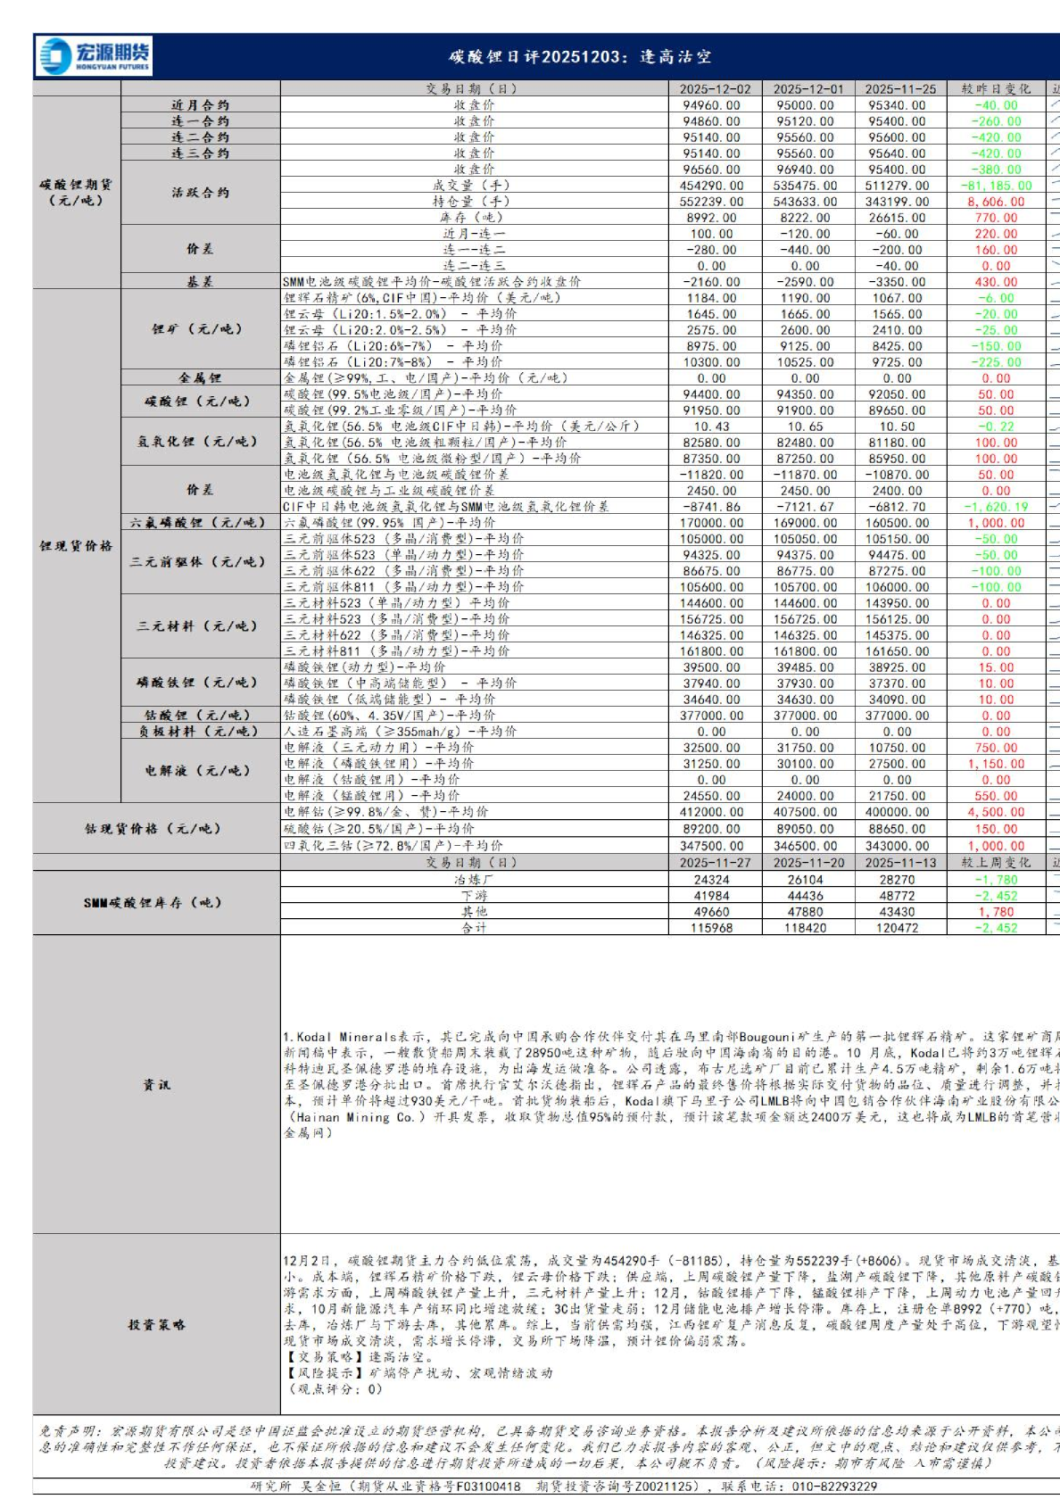Select the 六氟磷酸锂 170000.00 price cell
This screenshot has height=1499, width=1060.
pyautogui.click(x=712, y=523)
